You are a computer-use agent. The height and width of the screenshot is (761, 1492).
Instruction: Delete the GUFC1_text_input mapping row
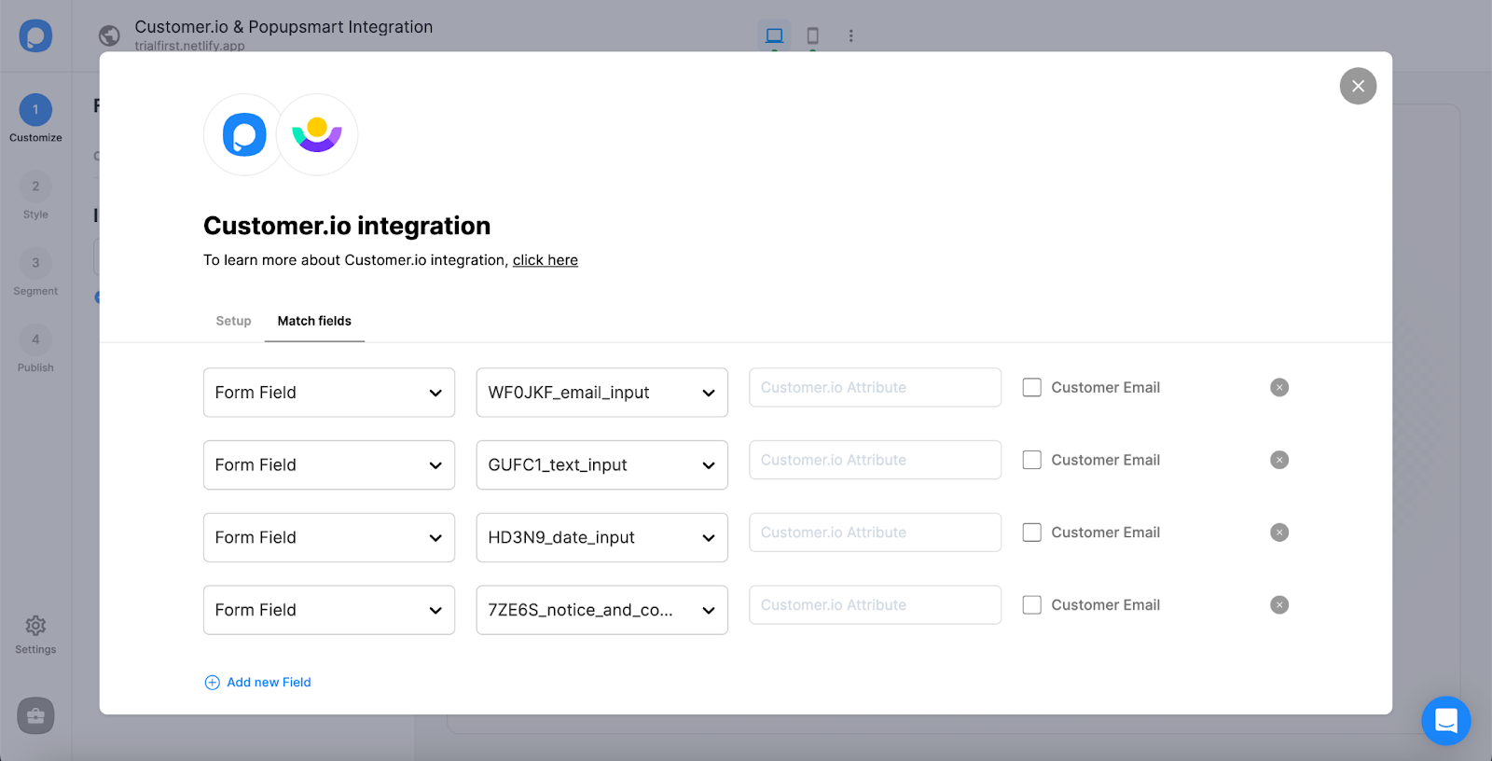click(1279, 460)
